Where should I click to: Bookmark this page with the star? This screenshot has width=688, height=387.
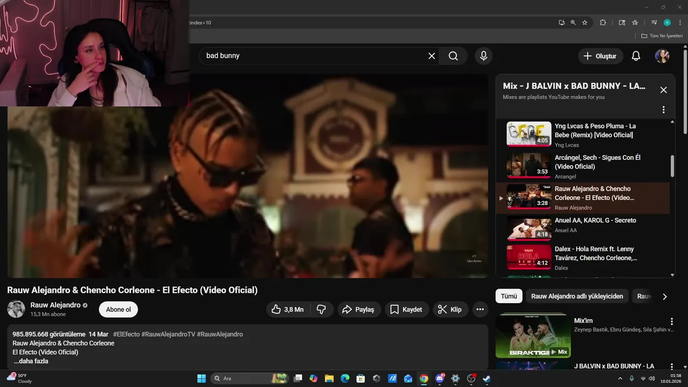(585, 23)
